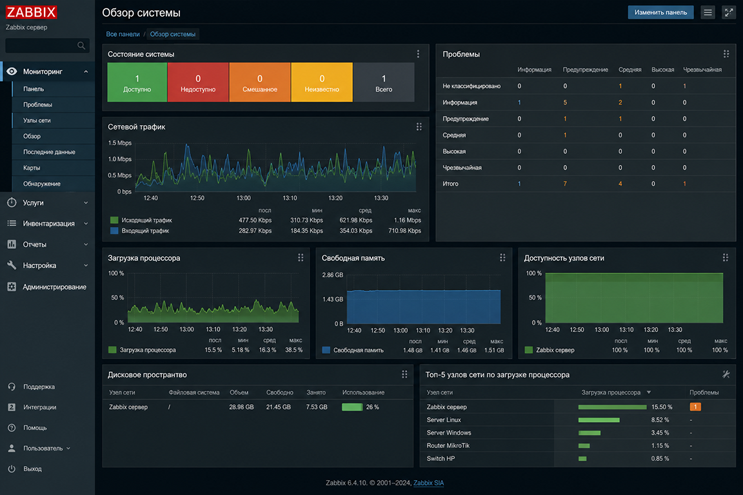This screenshot has width=743, height=495.
Task: Open Сетевой трафик widget menu dots
Action: (419, 126)
